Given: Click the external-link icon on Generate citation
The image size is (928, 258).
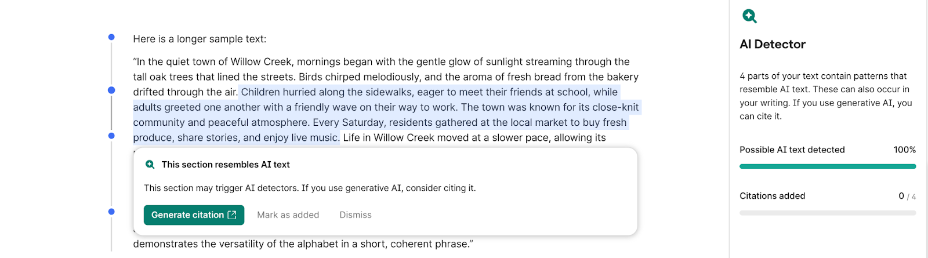Looking at the screenshot, I should pos(232,215).
